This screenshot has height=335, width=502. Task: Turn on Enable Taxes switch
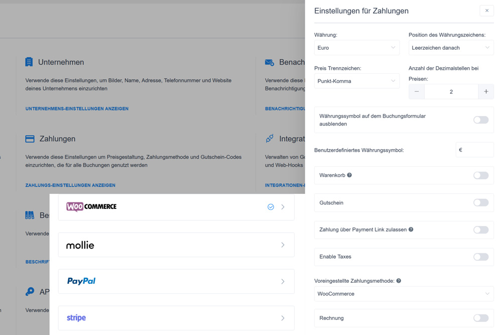pyautogui.click(x=481, y=257)
